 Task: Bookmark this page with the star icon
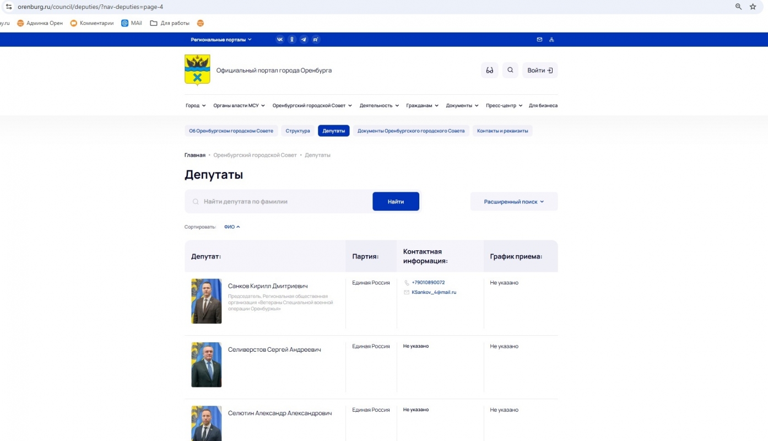pyautogui.click(x=753, y=7)
